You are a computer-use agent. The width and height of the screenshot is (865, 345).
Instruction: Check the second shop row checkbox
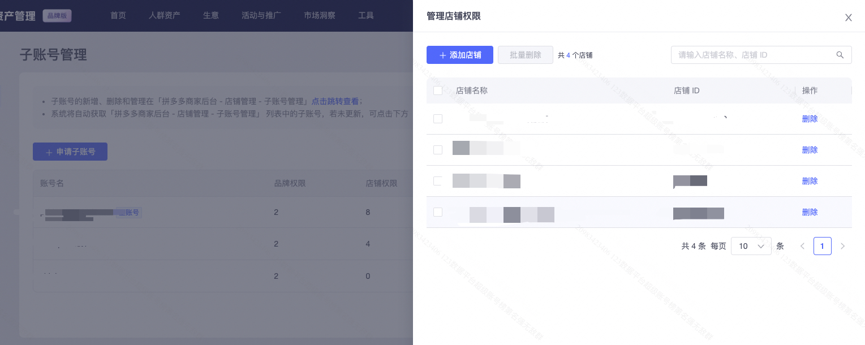point(438,150)
